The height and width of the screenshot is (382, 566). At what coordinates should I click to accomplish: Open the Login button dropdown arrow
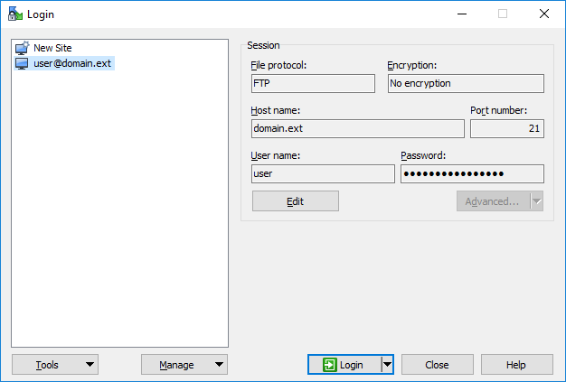(387, 365)
